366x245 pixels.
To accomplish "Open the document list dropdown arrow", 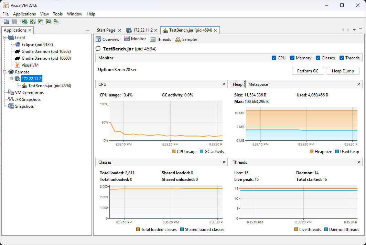I will 354,30.
